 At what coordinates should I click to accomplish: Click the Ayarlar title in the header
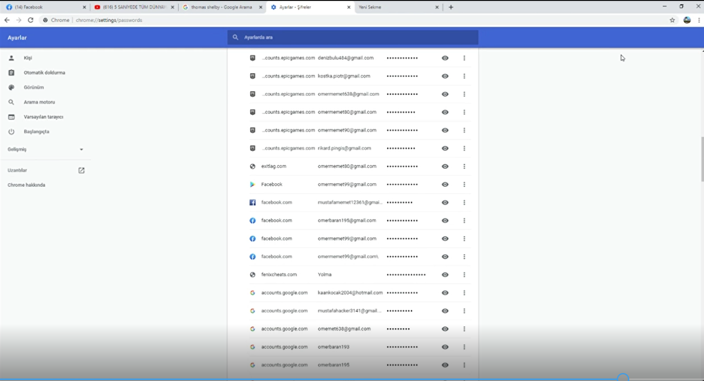click(x=17, y=38)
